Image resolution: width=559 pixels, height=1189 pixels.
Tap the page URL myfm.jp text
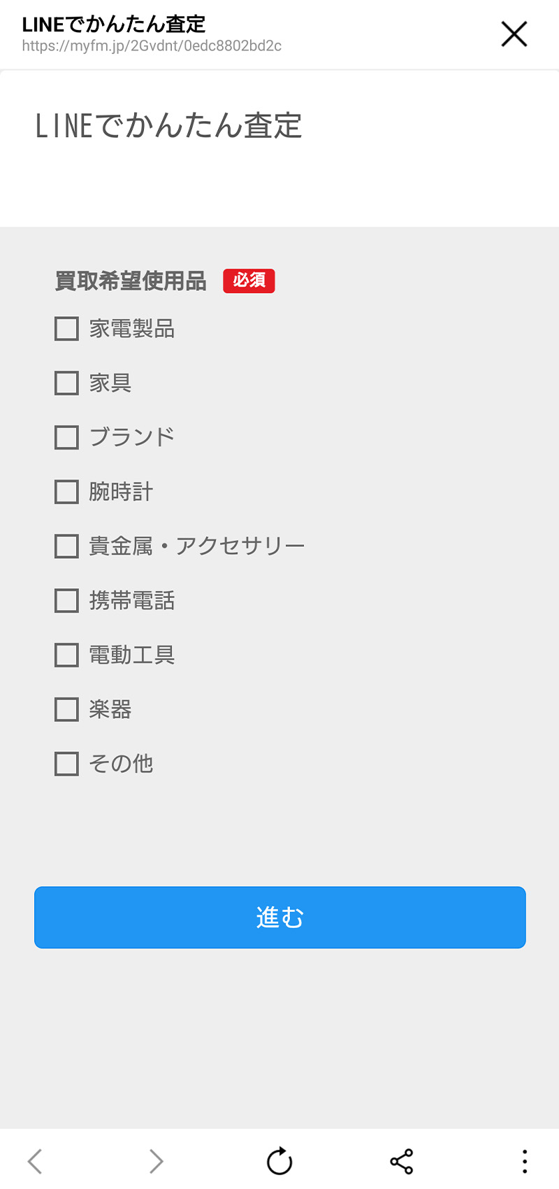coord(152,46)
